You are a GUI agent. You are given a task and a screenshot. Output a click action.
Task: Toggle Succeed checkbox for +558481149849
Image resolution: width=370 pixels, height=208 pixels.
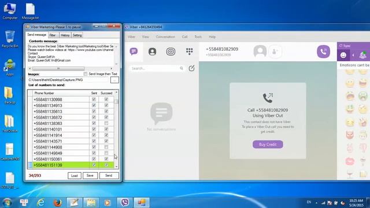[x=106, y=153]
